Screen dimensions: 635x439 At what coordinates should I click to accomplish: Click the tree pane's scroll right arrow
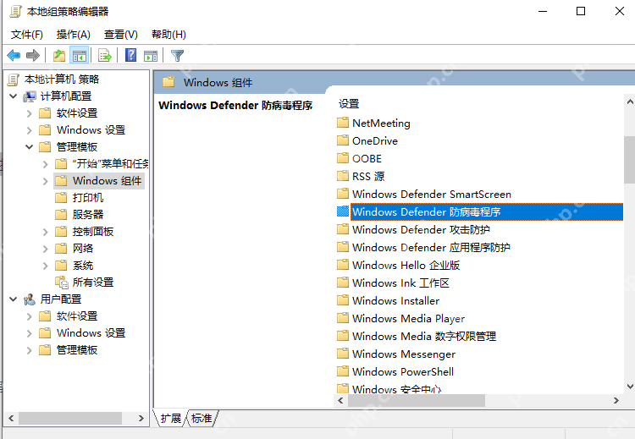(x=141, y=419)
